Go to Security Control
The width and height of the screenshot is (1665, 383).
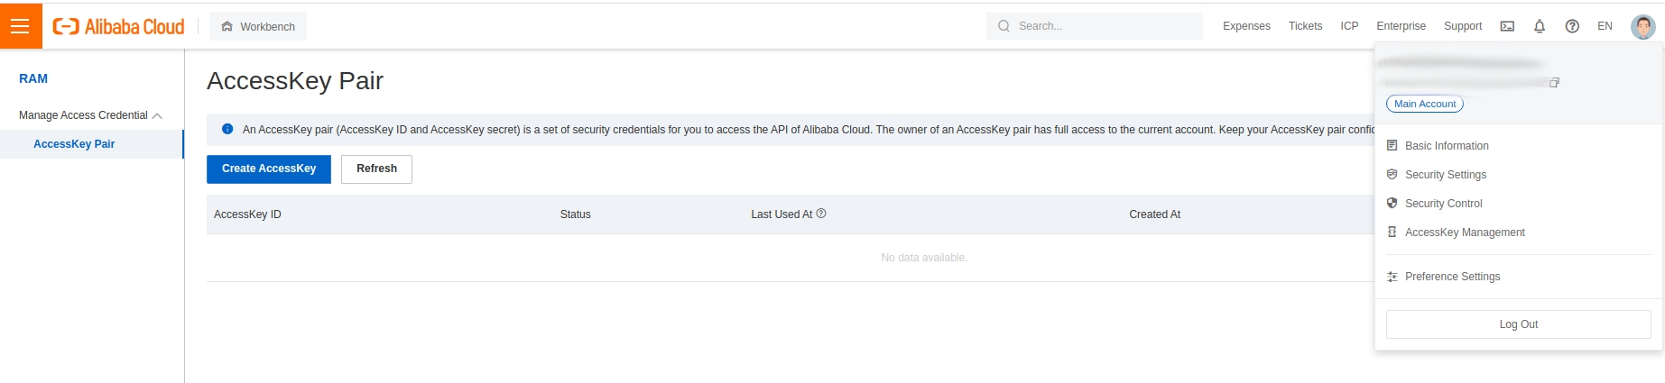1443,204
